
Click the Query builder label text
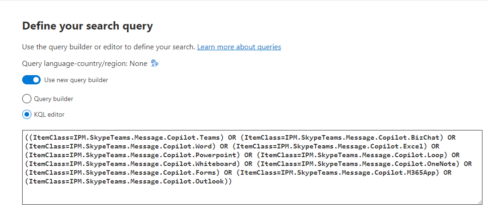pyautogui.click(x=54, y=99)
